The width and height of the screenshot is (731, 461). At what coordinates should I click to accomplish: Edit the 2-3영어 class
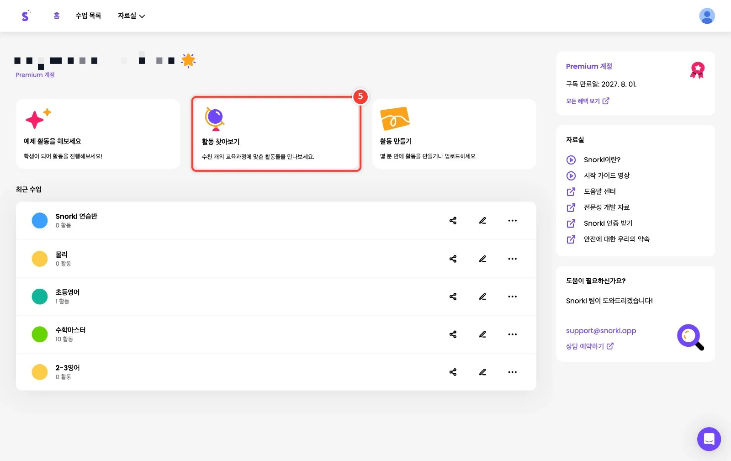[x=482, y=372]
